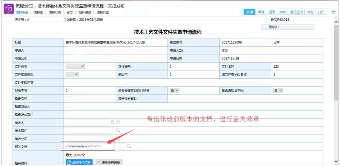
Task: Open the 文件变更类型 dropdown
Action: [72, 74]
